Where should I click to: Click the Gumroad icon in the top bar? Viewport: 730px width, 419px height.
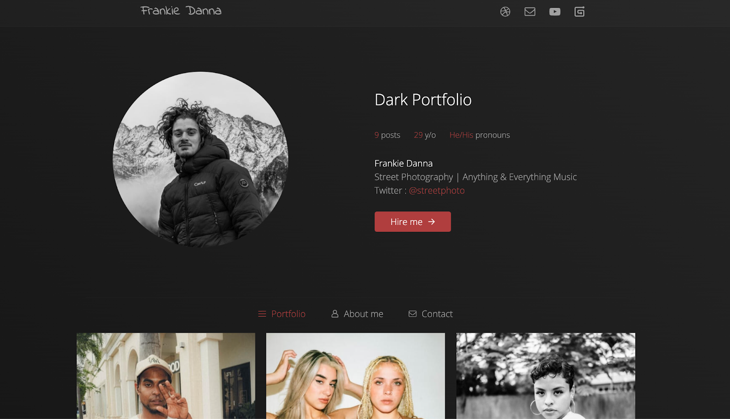pyautogui.click(x=579, y=12)
